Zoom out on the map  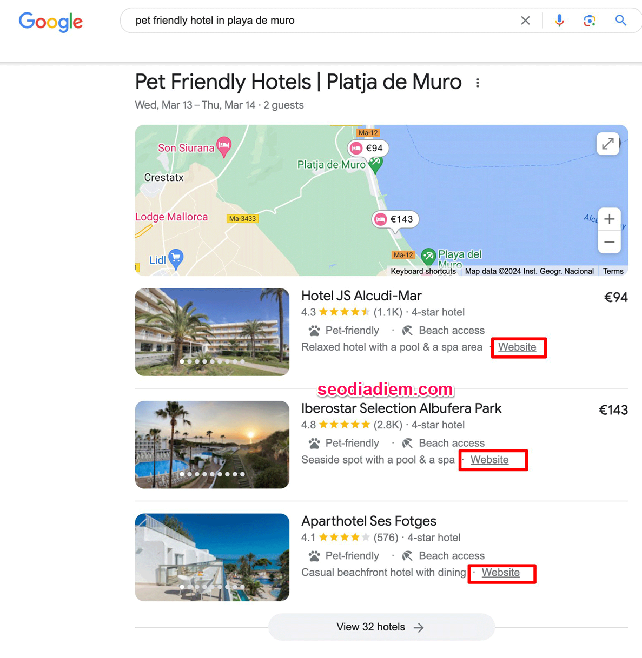tap(609, 242)
